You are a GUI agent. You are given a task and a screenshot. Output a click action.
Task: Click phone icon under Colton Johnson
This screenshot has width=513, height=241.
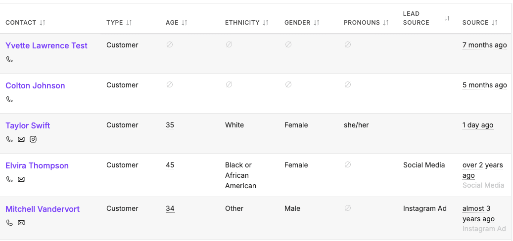click(9, 99)
